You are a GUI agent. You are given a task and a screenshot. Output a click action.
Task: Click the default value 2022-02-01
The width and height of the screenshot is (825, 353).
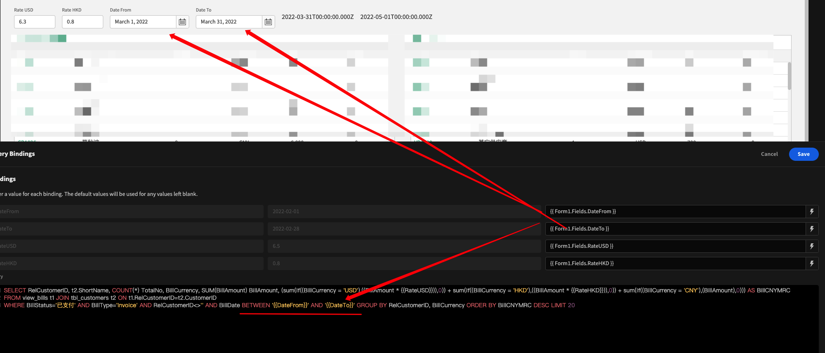tap(404, 212)
